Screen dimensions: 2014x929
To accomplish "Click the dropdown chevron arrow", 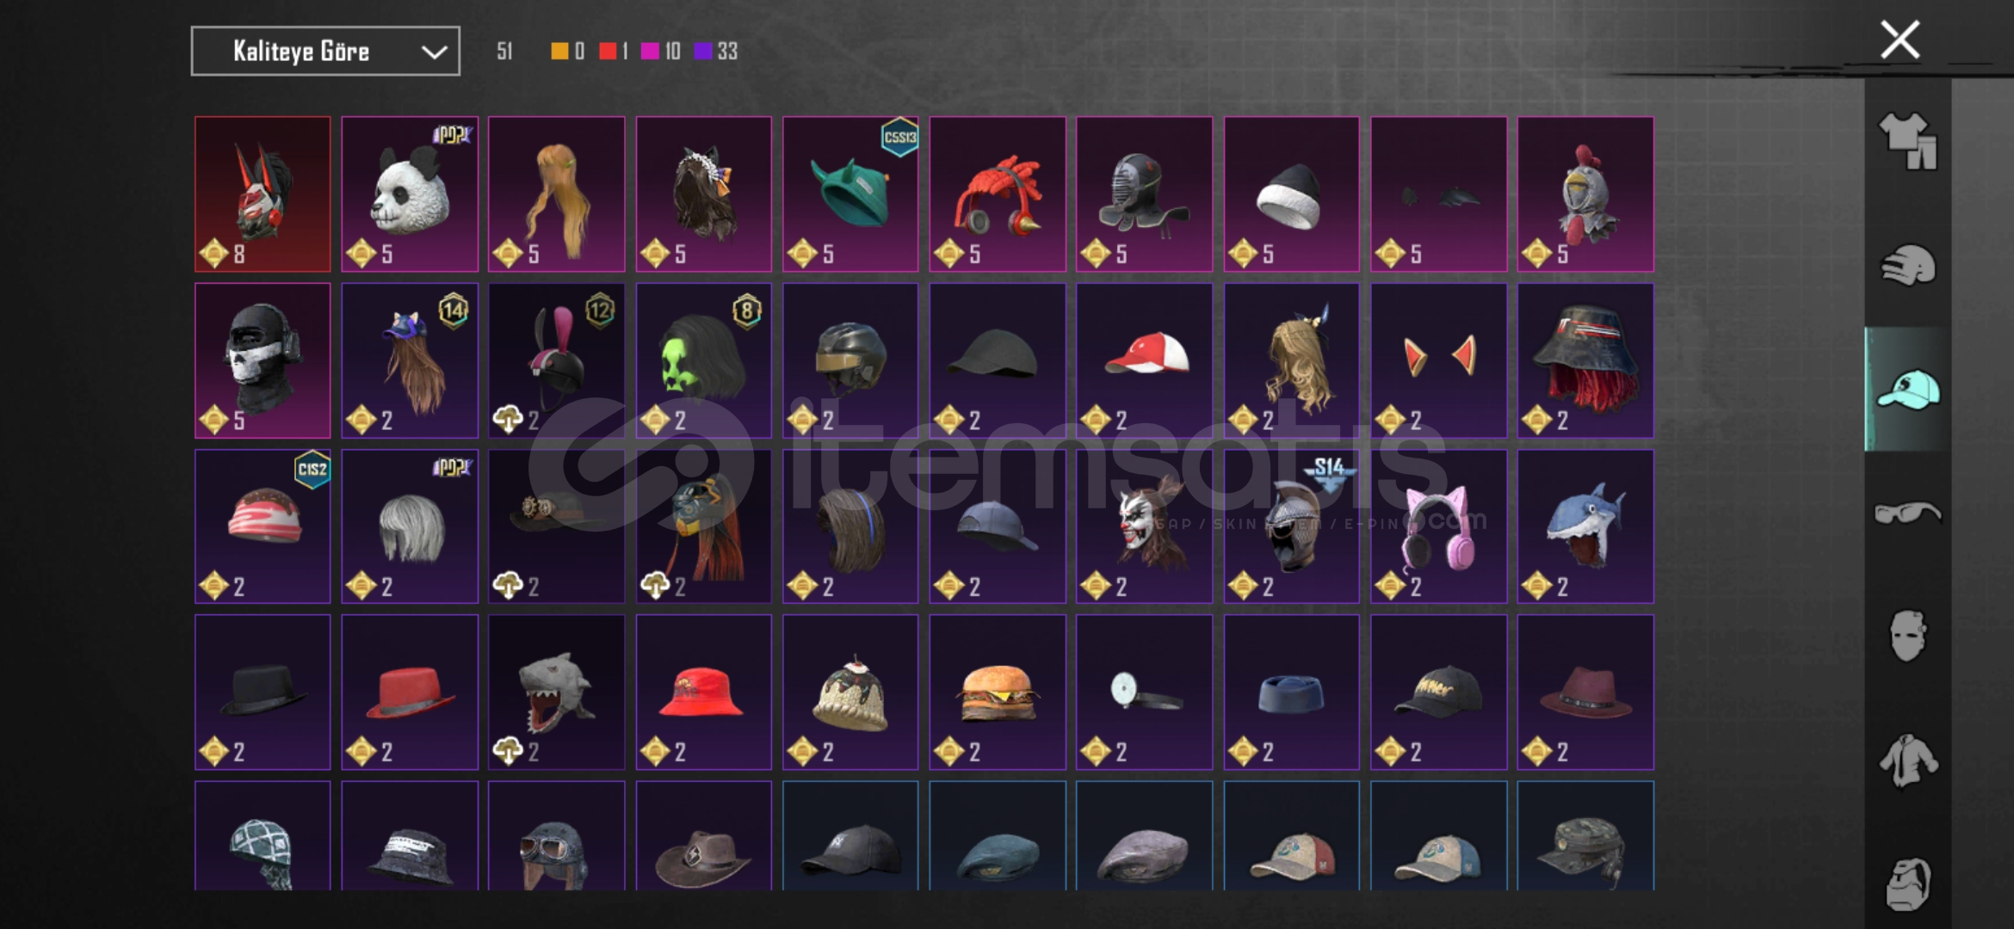I will pos(434,52).
